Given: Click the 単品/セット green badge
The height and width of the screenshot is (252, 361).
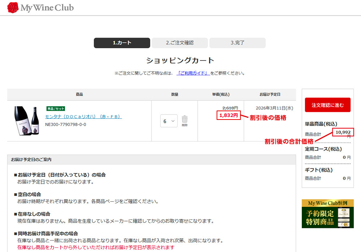Looking at the screenshot, I should point(55,109).
